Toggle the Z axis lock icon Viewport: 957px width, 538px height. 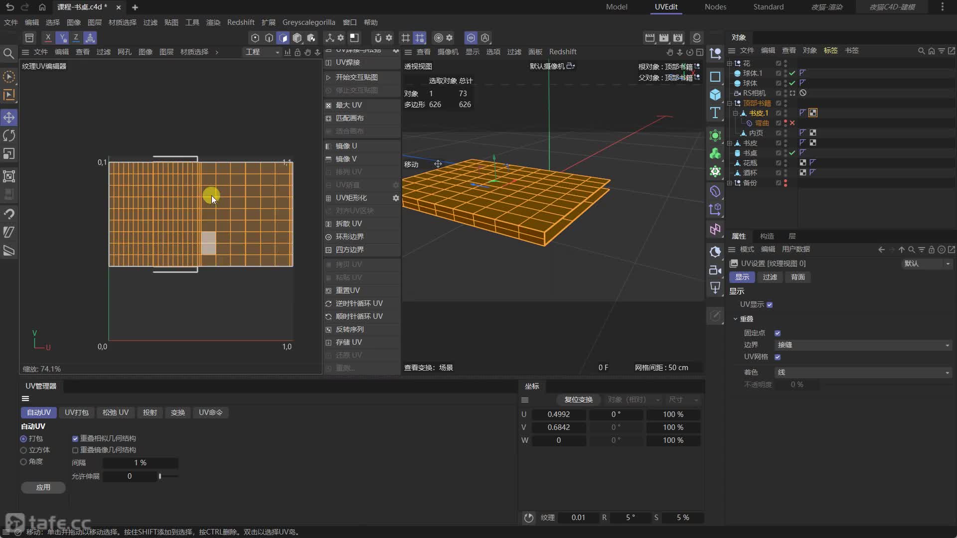pyautogui.click(x=76, y=37)
